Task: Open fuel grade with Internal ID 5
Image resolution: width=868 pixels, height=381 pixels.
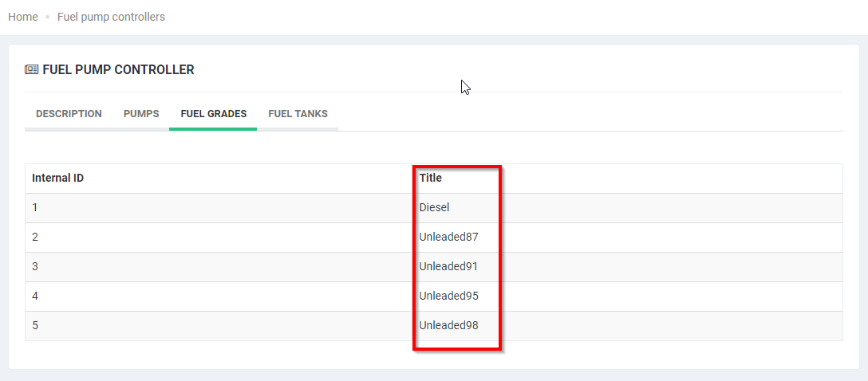Action: click(35, 325)
